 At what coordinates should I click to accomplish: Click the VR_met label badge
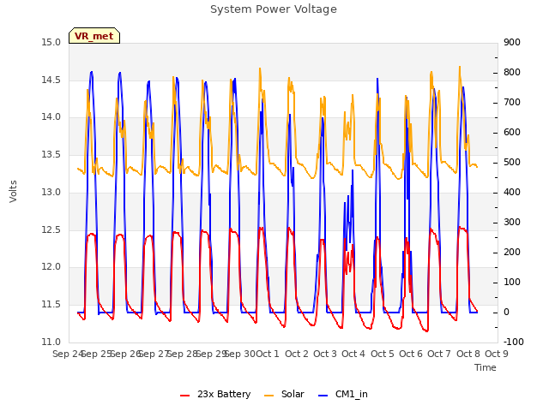94,36
